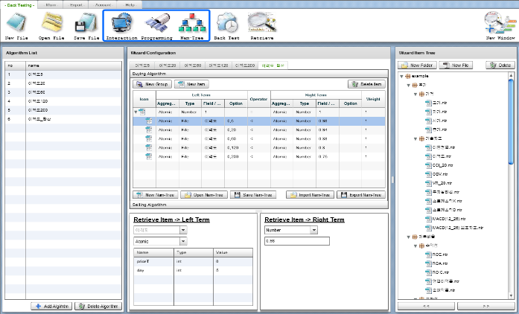The width and height of the screenshot is (519, 314).
Task: Click the Add Algorithm button
Action: point(51,306)
